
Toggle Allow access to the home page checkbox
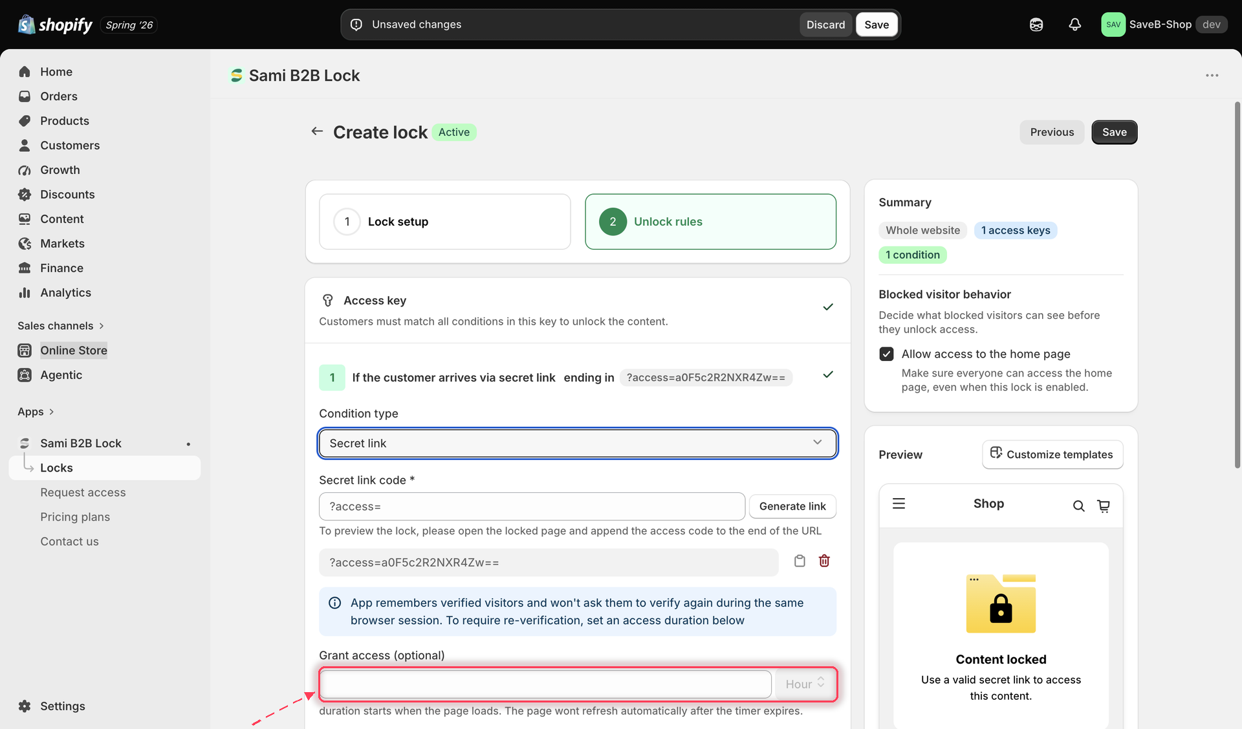point(886,354)
